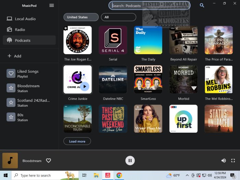Image resolution: width=240 pixels, height=180 pixels.
Task: Open Local Audio in the sidebar
Action: 29,19
